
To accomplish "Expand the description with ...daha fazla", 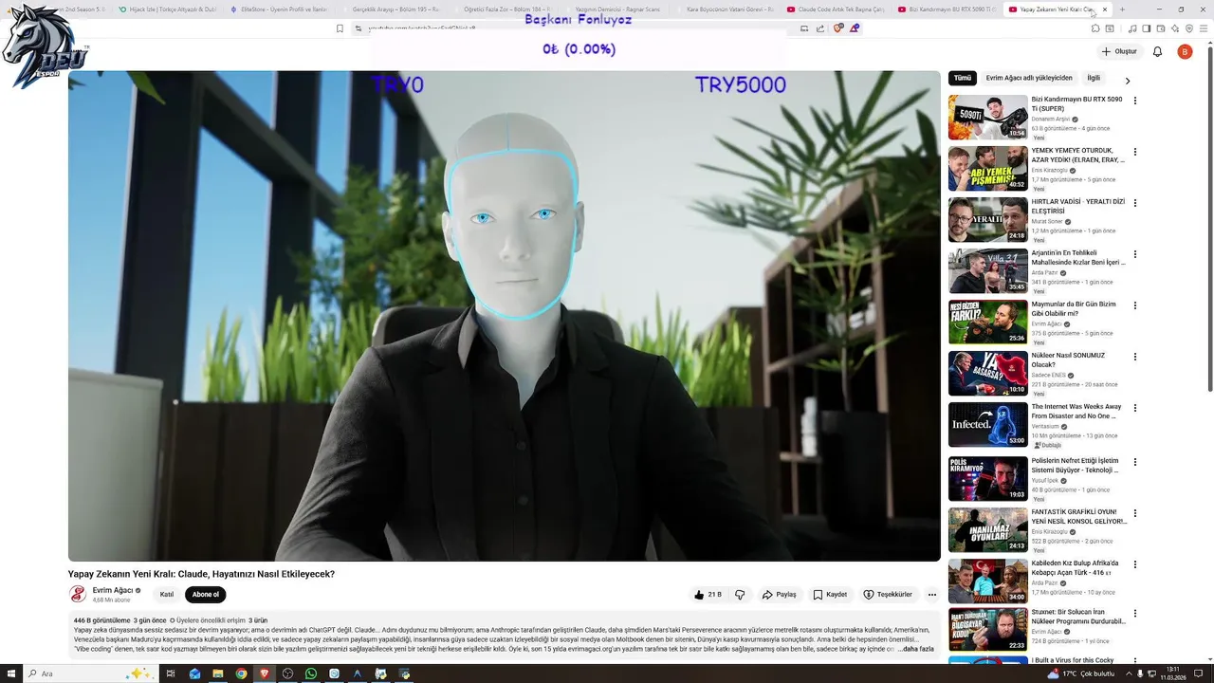I will coord(917,649).
